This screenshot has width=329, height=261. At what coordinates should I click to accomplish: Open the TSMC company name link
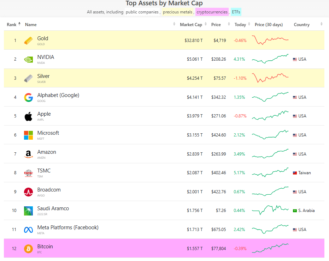(x=44, y=171)
